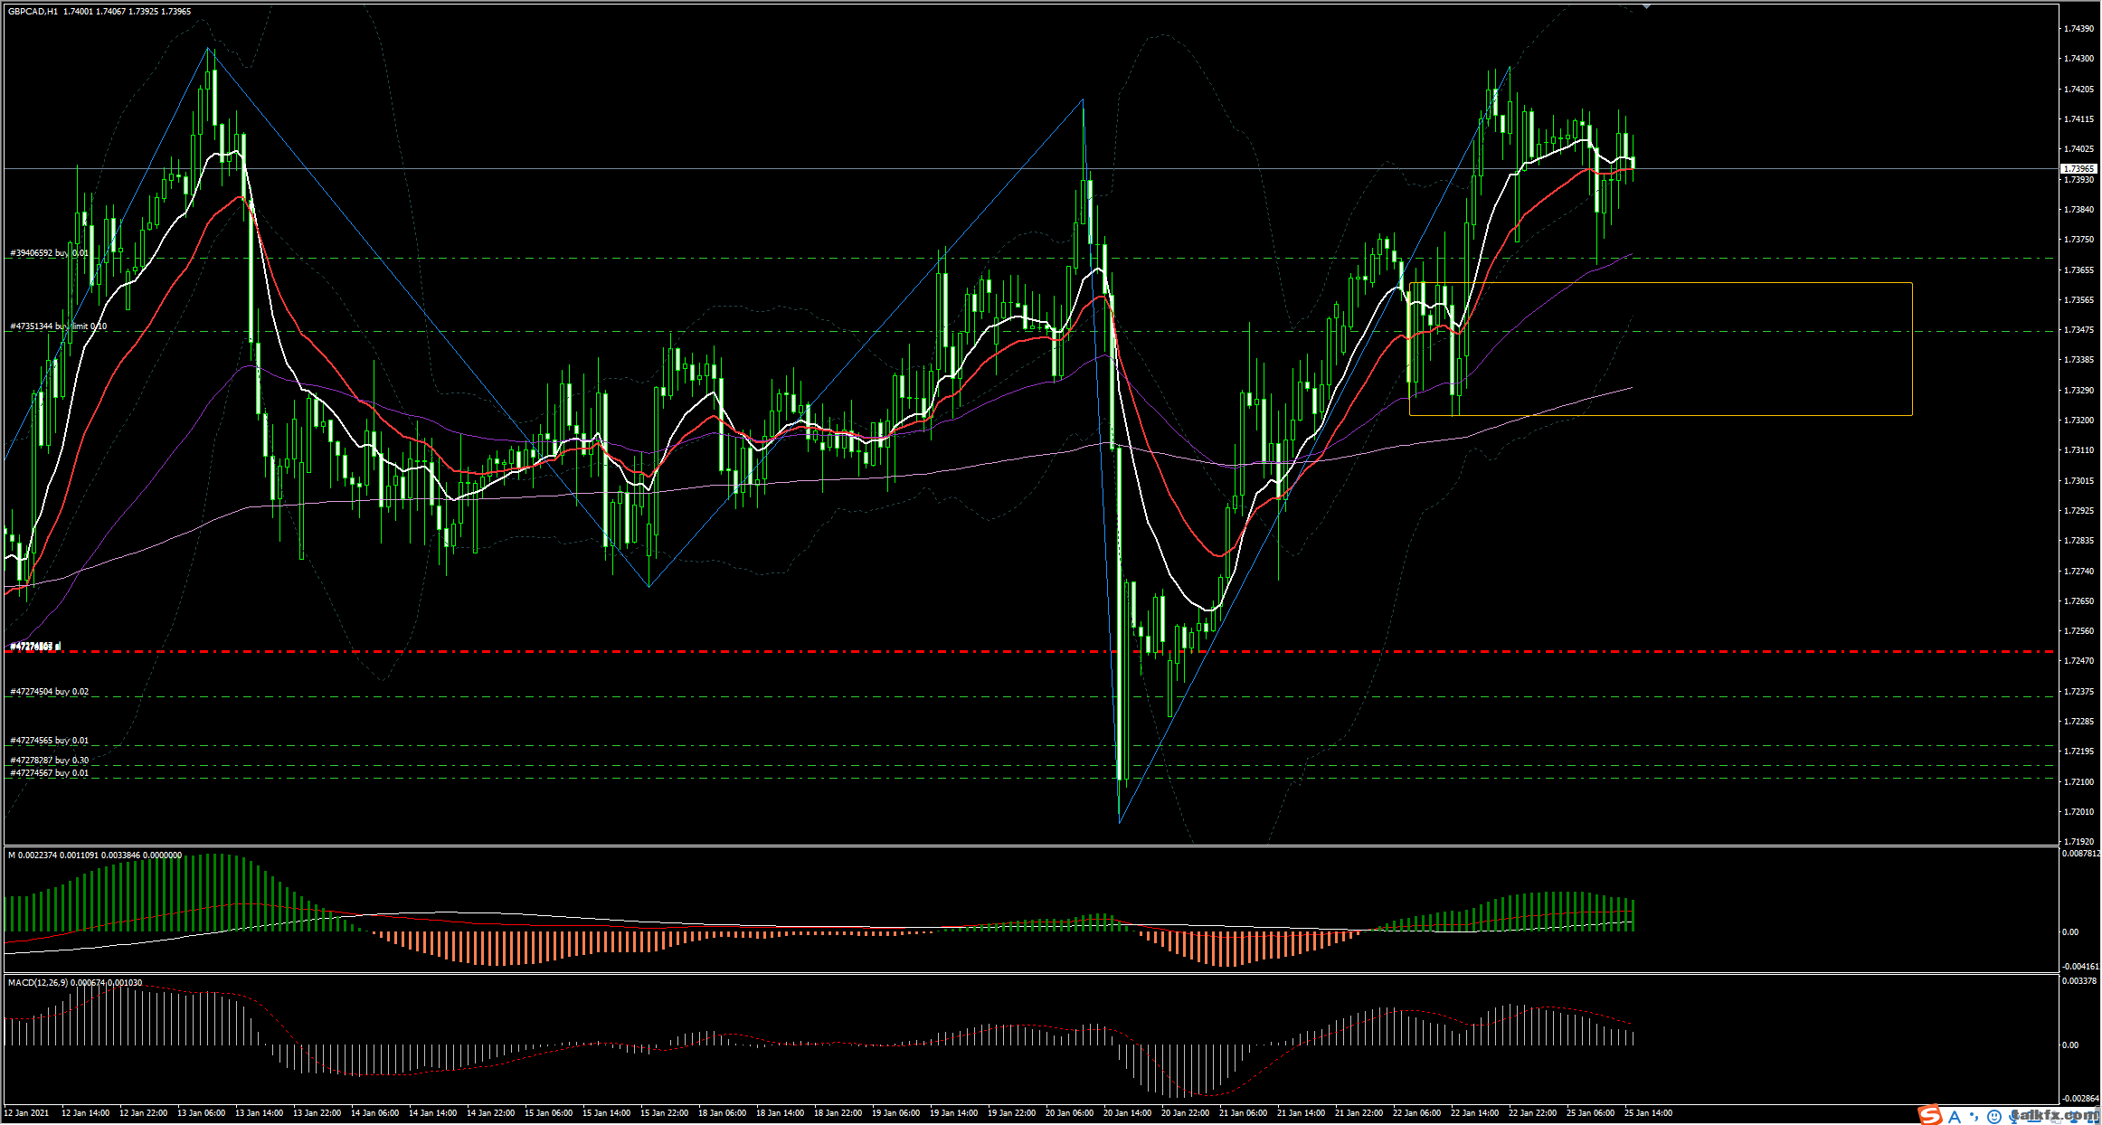2102x1125 pixels.
Task: Click the chart shift triangle marker at top
Action: pos(1645,7)
